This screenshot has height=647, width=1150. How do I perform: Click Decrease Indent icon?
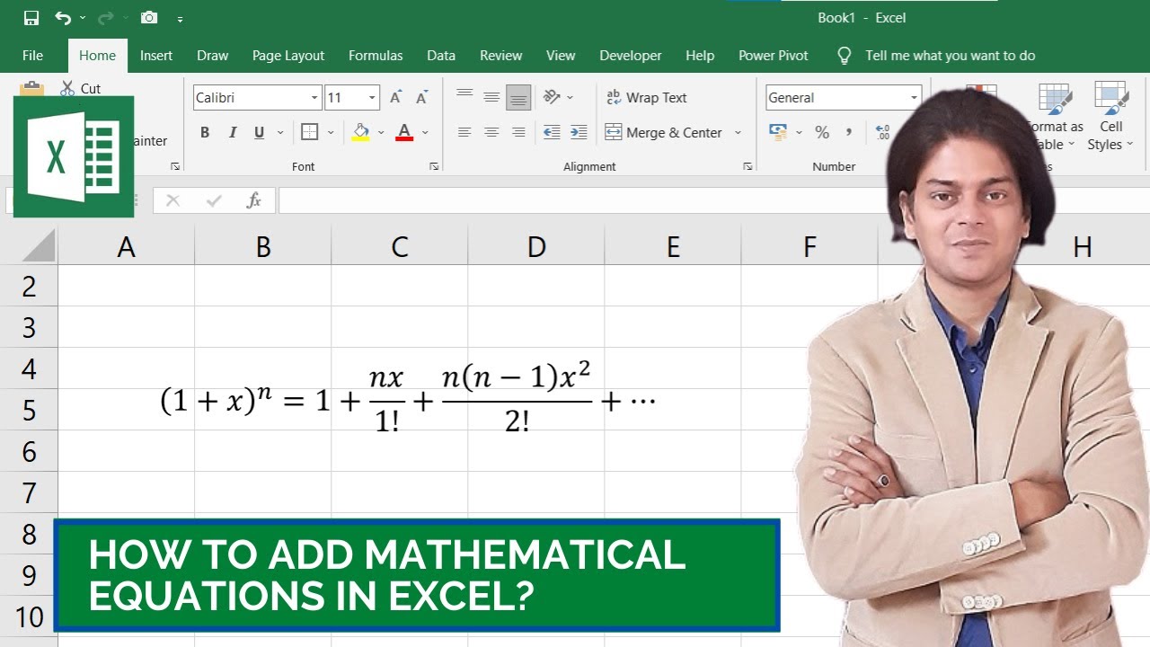tap(552, 132)
